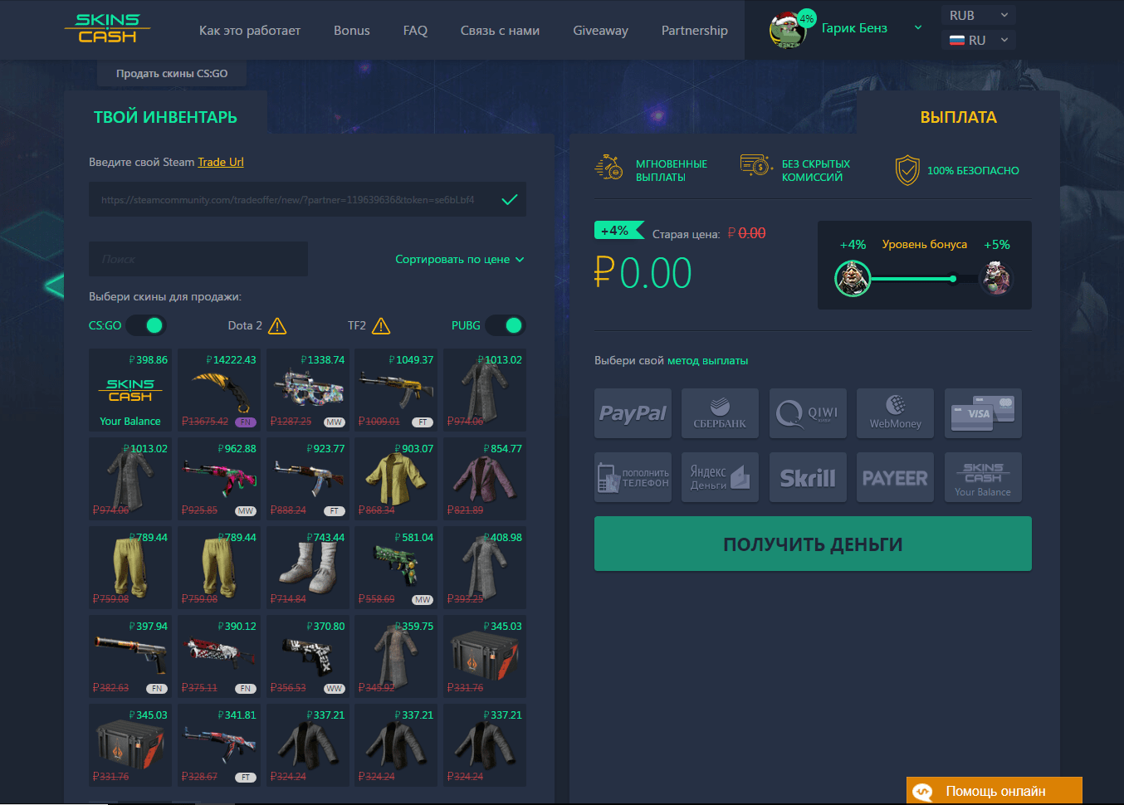The height and width of the screenshot is (805, 1124).
Task: Click the 'метод выплаты' link
Action: coord(708,360)
